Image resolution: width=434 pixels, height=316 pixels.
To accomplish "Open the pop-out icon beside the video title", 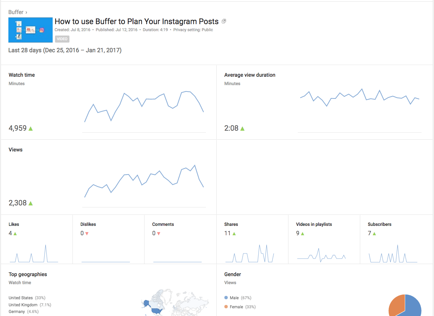I will (224, 21).
